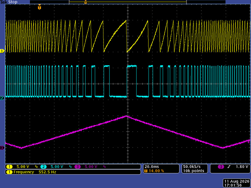Screen dimensions: 251x188
Task: Click the channel 2 ground marker on left edge
Action: click(2, 98)
